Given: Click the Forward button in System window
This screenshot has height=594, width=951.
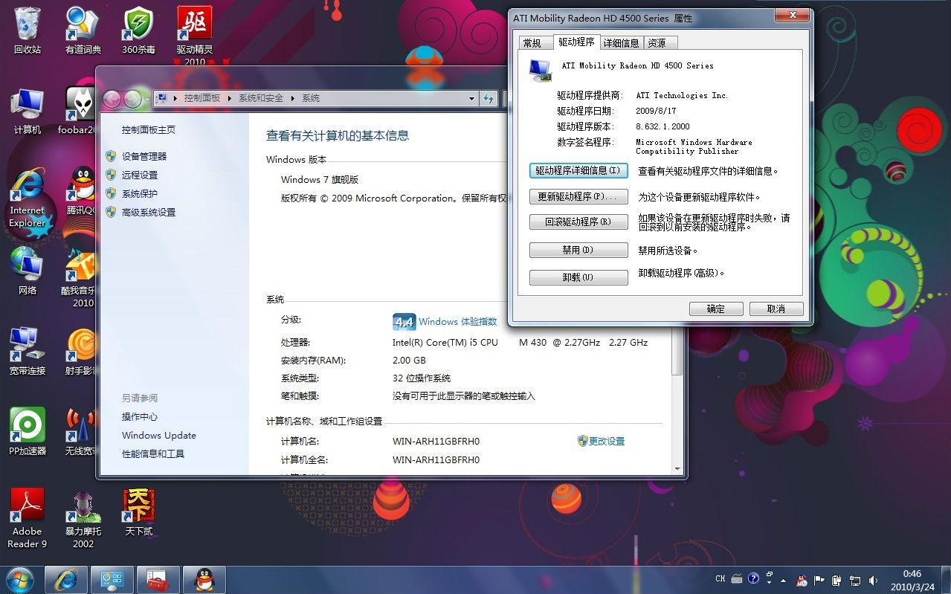Looking at the screenshot, I should coord(132,98).
